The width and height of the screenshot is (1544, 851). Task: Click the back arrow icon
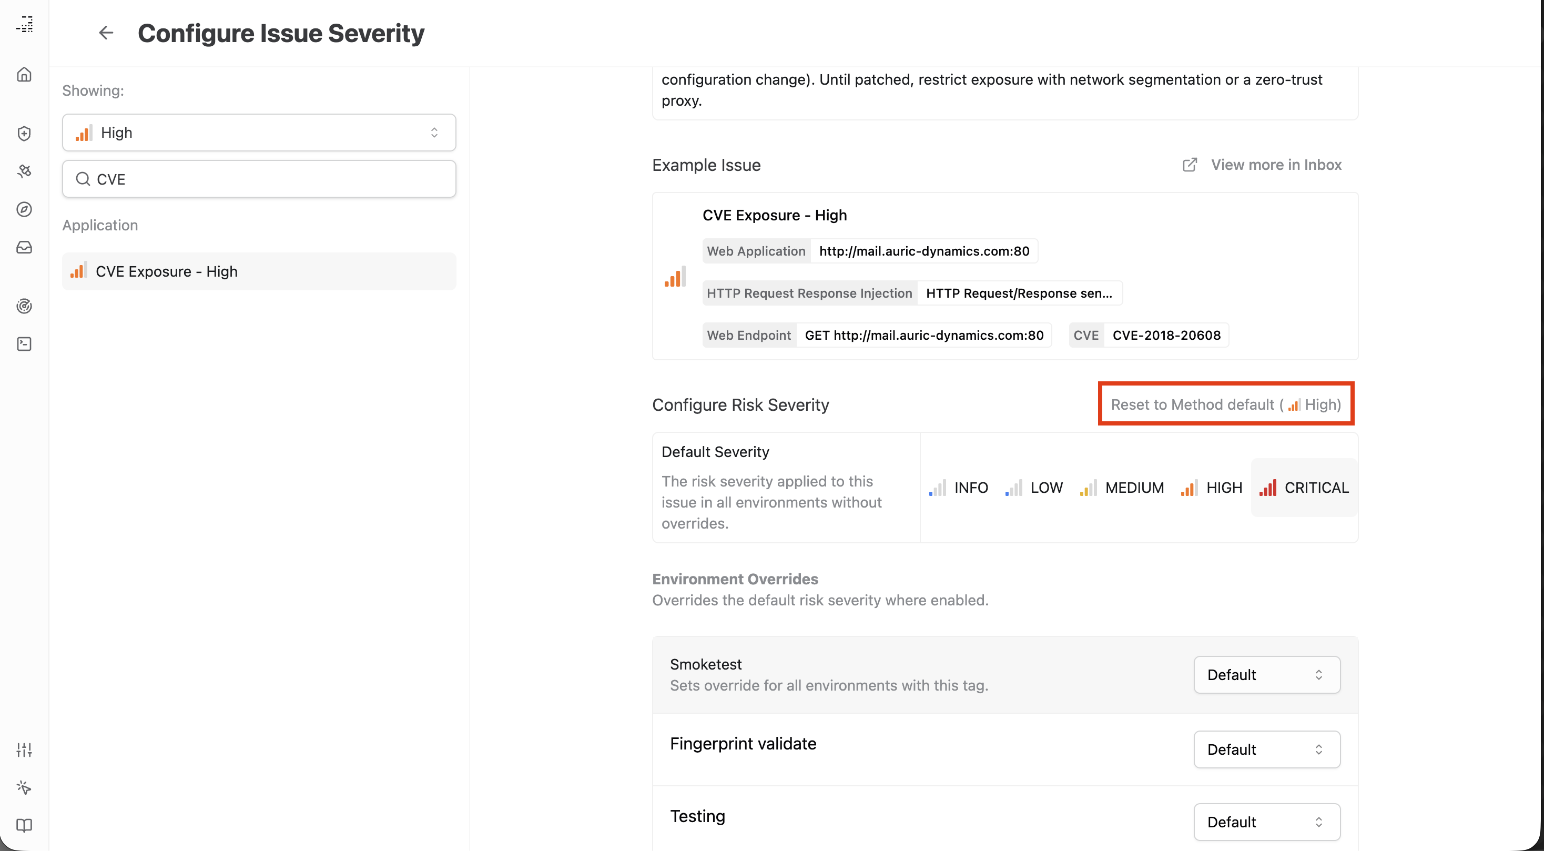(x=106, y=33)
